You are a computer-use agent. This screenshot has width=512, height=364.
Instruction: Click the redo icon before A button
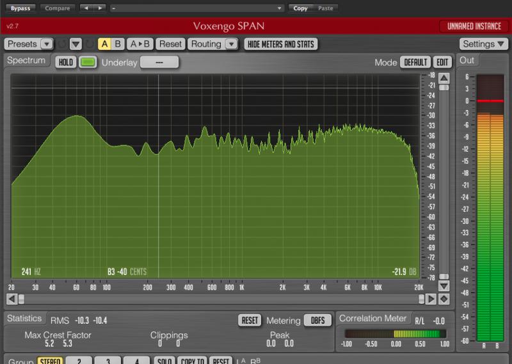coord(89,44)
